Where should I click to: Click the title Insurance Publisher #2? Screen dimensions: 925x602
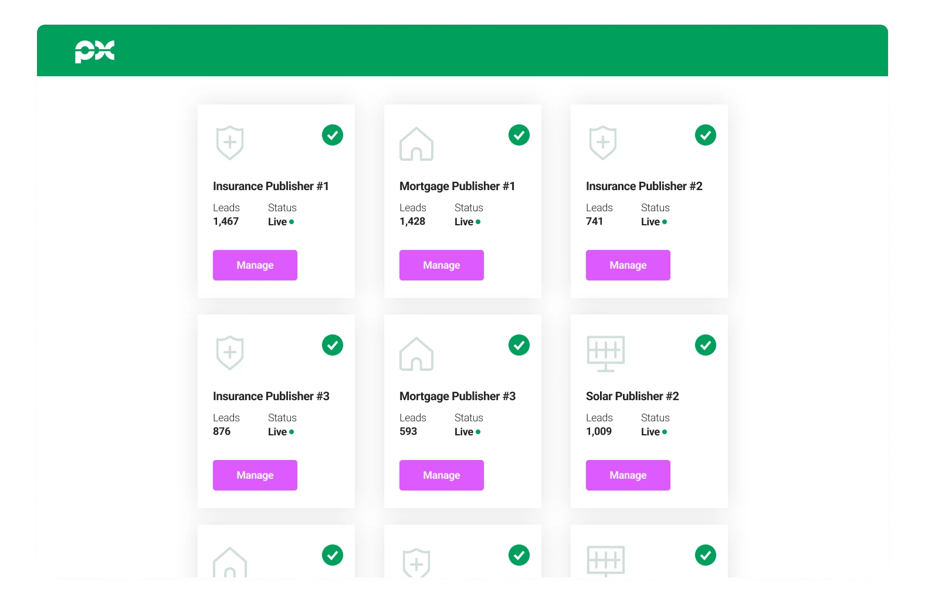click(644, 186)
